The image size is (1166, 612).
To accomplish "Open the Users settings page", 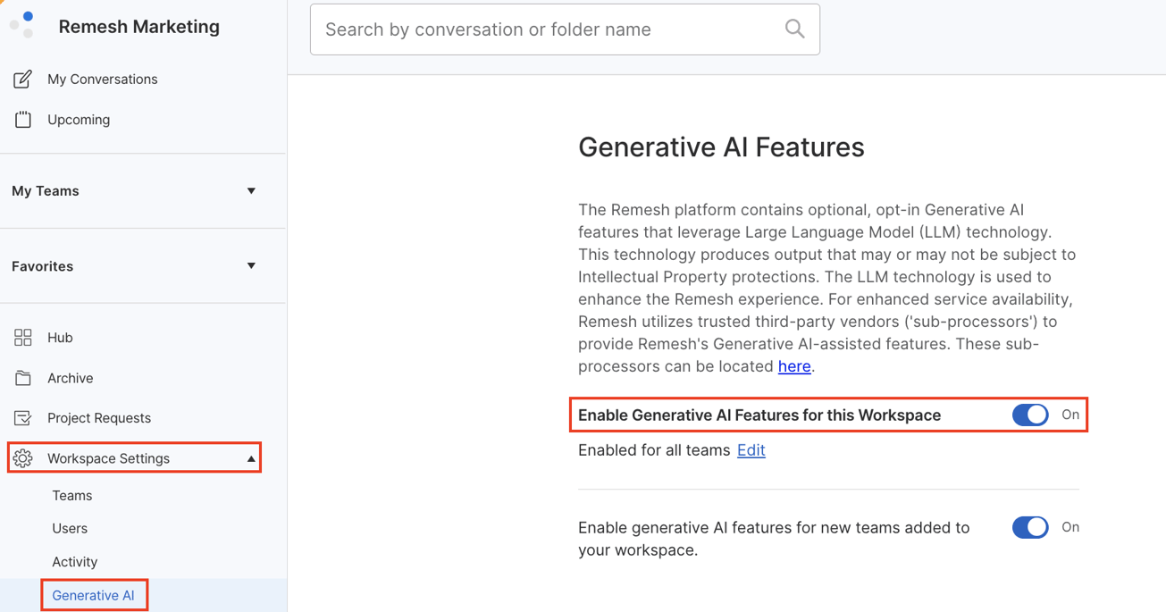I will click(x=70, y=528).
